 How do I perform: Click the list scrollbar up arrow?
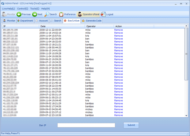coord(186,26)
